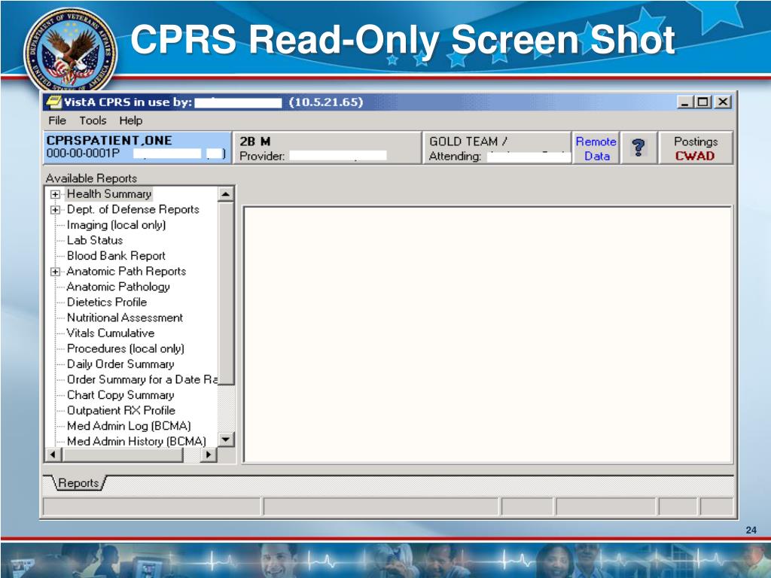Screen dimensions: 771x578
Task: Click the CPRSPATIENT,ONE patient banner
Action: pyautogui.click(x=137, y=148)
